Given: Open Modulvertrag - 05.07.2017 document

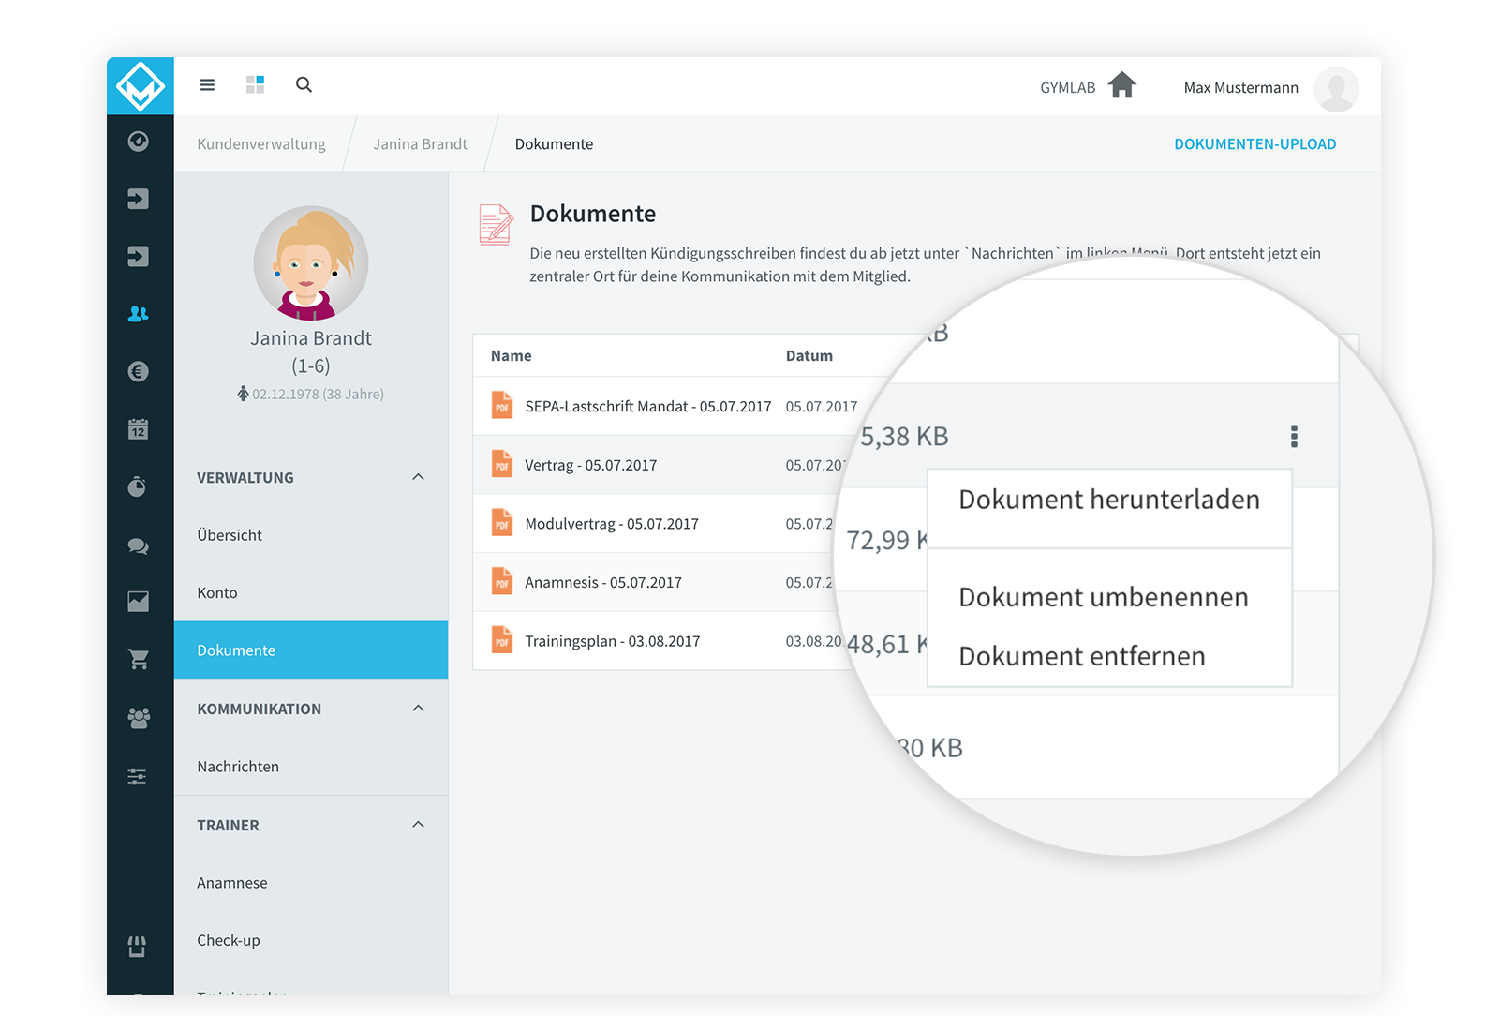Looking at the screenshot, I should (612, 524).
